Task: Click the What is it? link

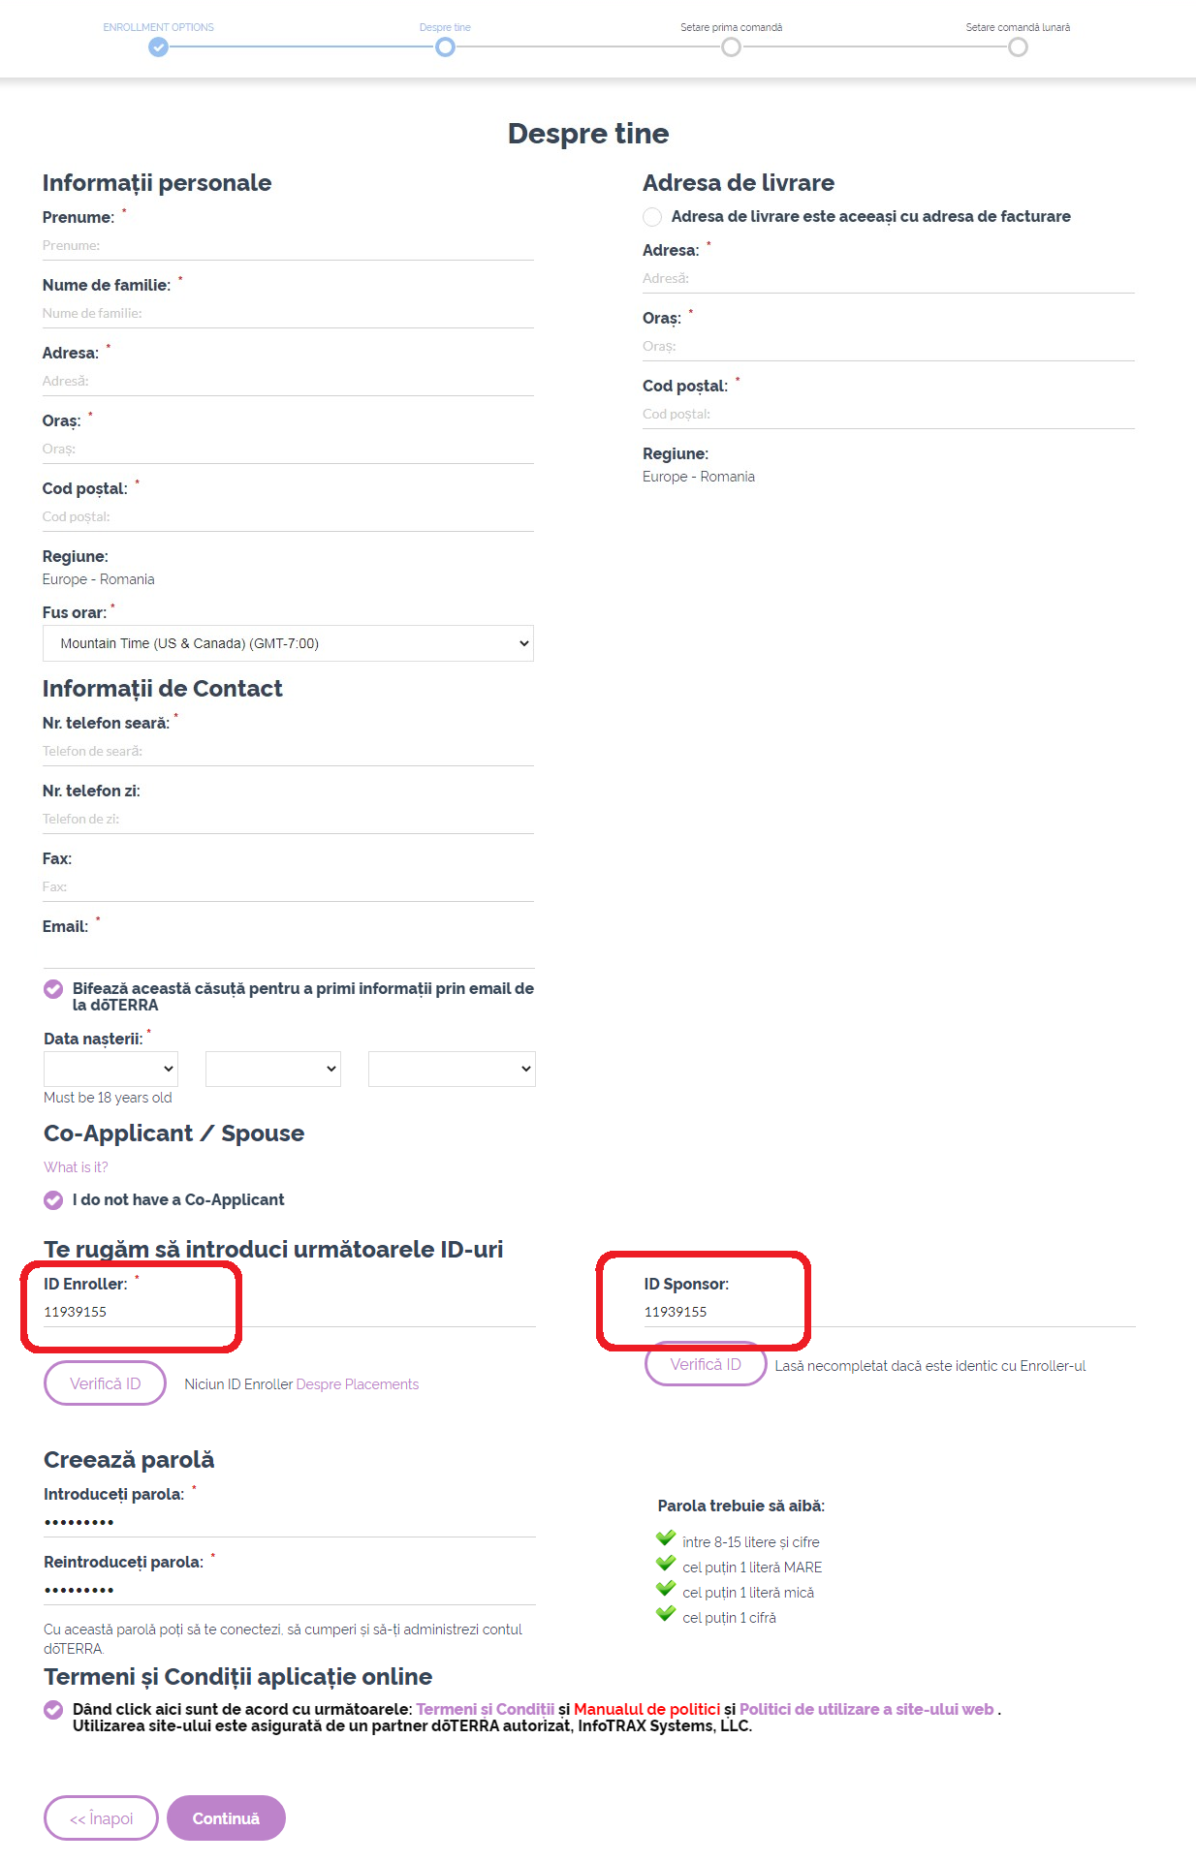Action: pos(76,1167)
